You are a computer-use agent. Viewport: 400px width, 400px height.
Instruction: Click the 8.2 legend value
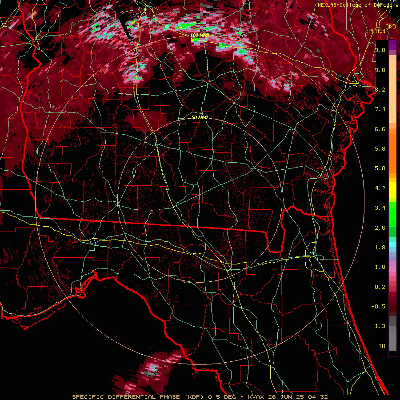[x=380, y=89]
